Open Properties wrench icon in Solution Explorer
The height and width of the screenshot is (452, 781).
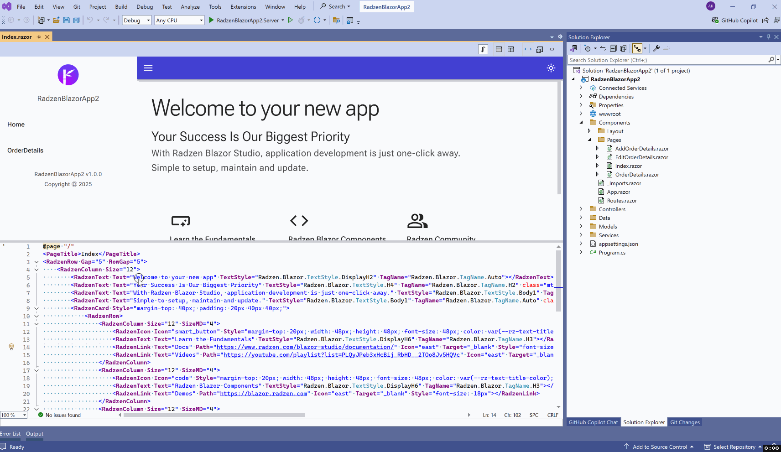tap(656, 48)
